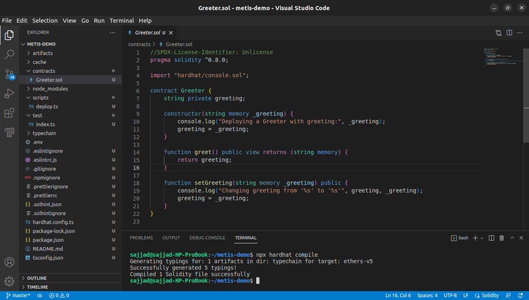Change indentation via Spaces: 4
Viewport: 529px width, 300px height.
(427, 295)
